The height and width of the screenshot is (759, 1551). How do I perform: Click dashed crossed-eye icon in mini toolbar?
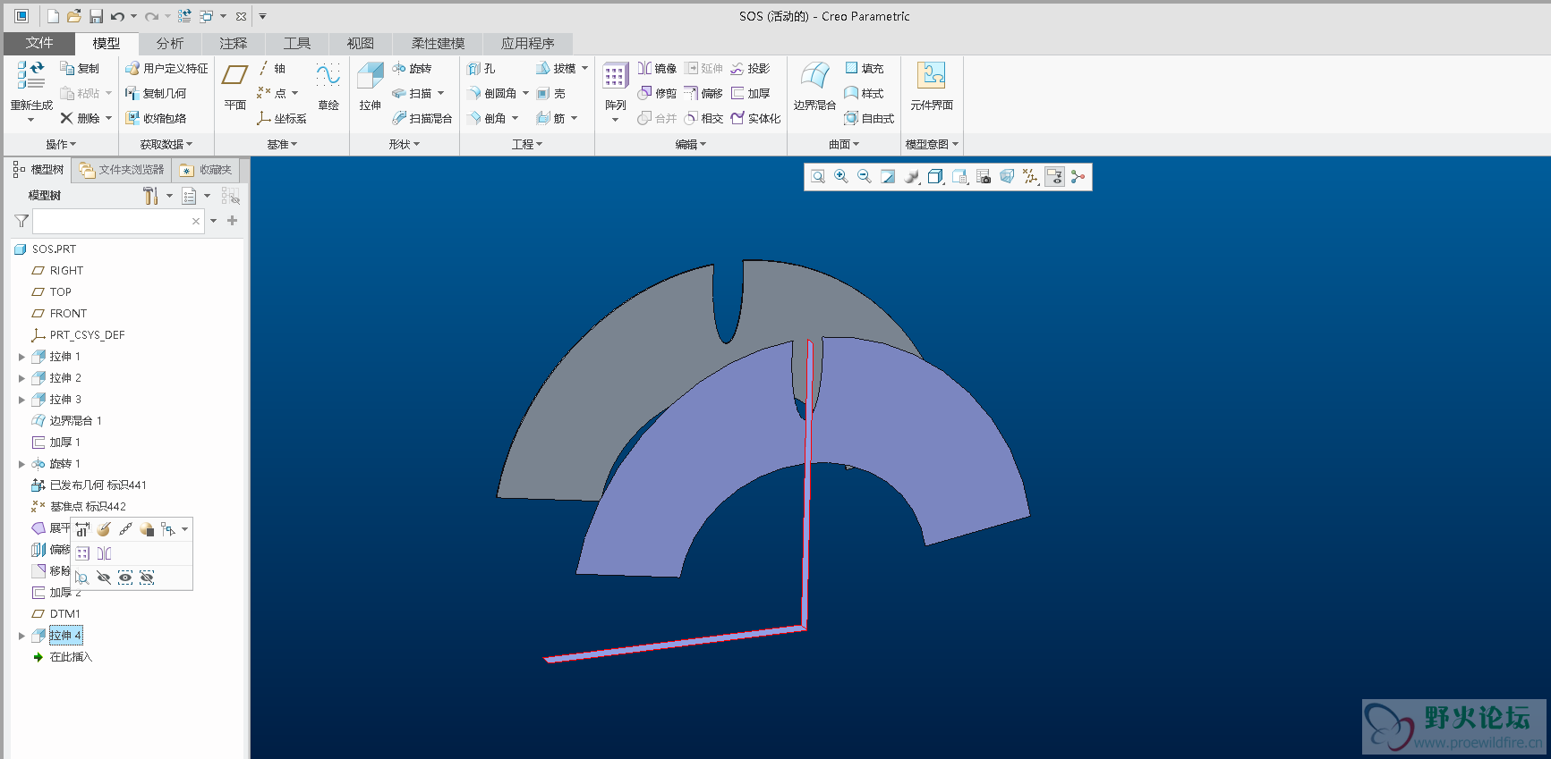[147, 578]
